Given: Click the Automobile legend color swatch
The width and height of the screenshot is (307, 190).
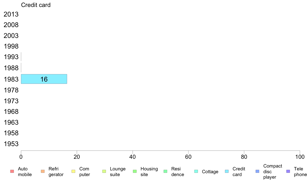Looking at the screenshot, I should tap(12, 171).
